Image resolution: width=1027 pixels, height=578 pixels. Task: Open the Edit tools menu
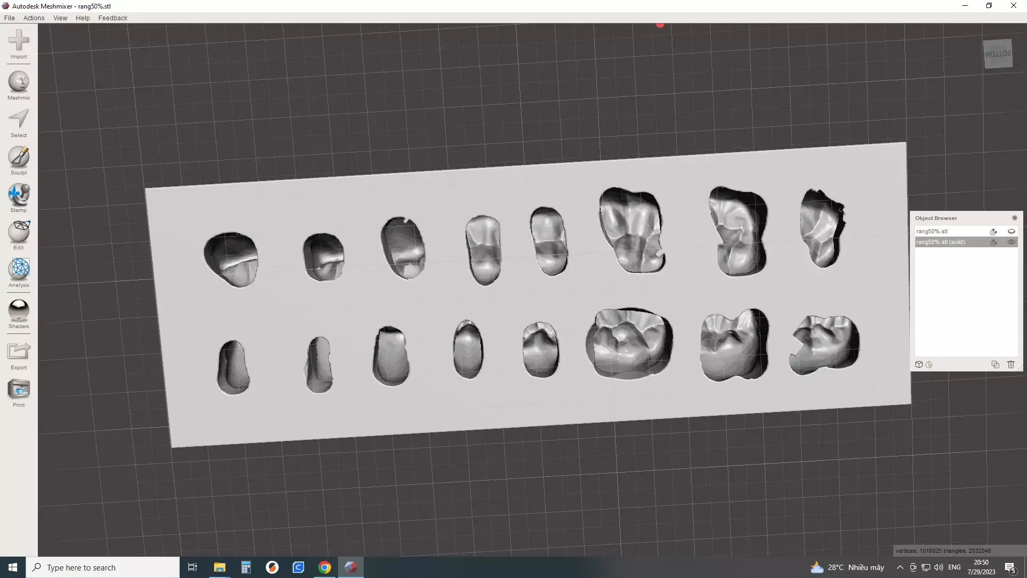point(19,234)
